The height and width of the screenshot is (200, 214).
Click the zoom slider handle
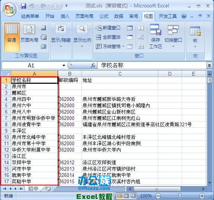click(180, 196)
